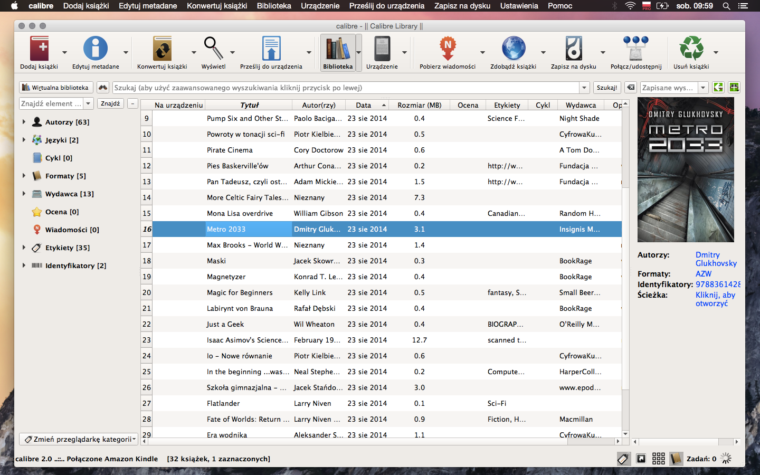Open the Apple menu
This screenshot has height=475, width=760.
[x=14, y=6]
